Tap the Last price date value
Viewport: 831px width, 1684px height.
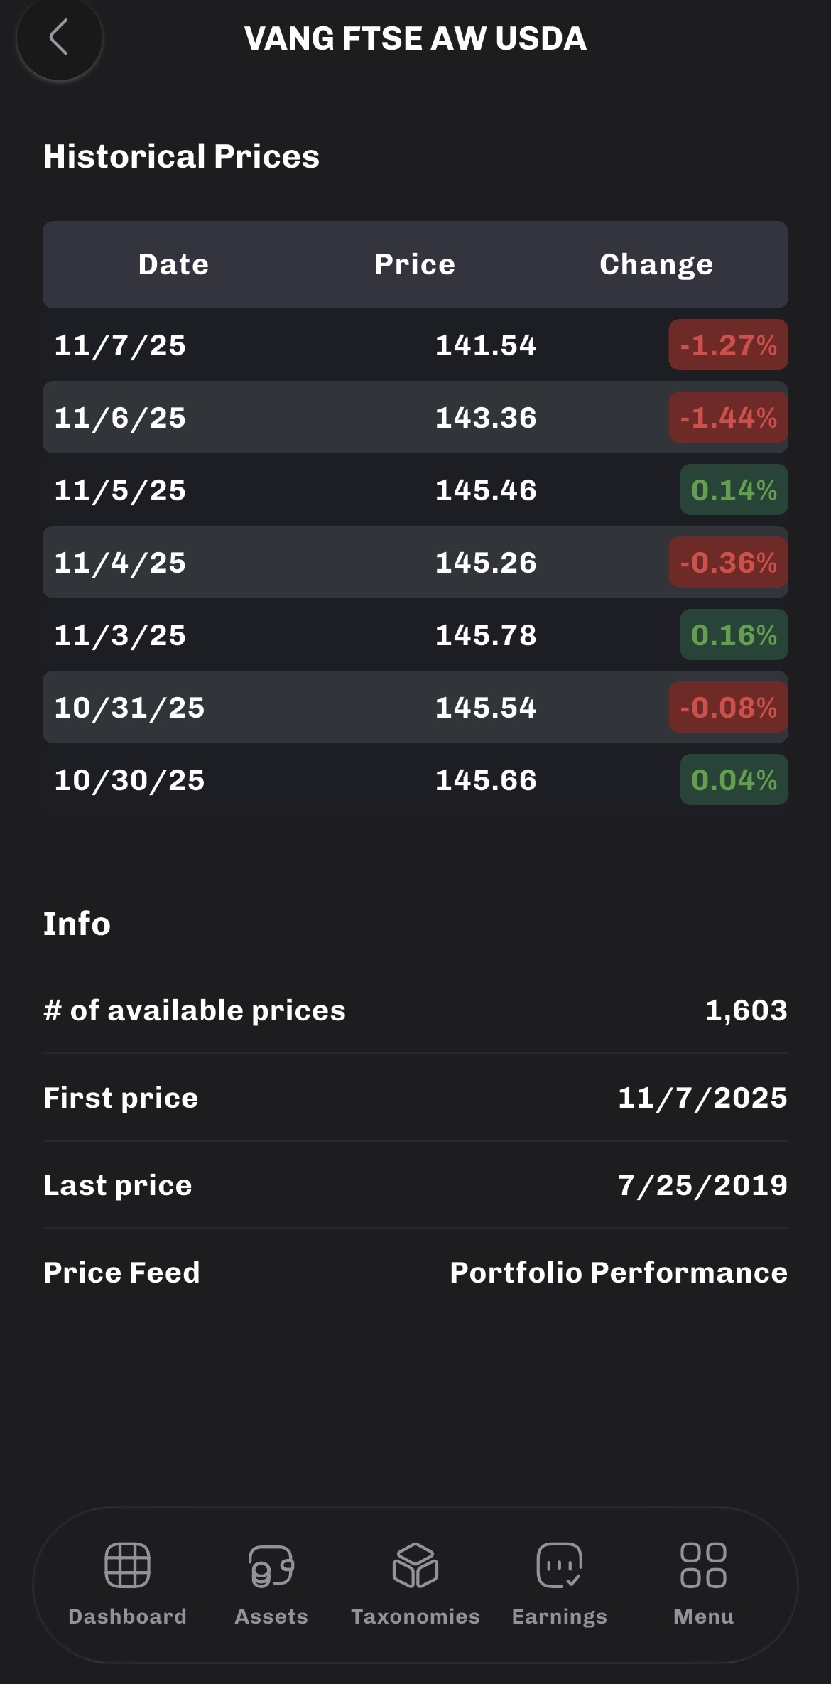pyautogui.click(x=702, y=1185)
